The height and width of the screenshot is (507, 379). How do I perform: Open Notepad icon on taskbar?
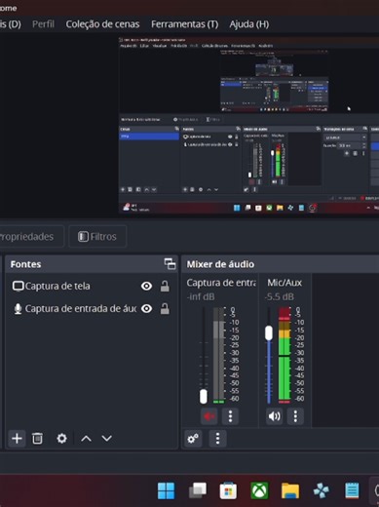(x=352, y=490)
